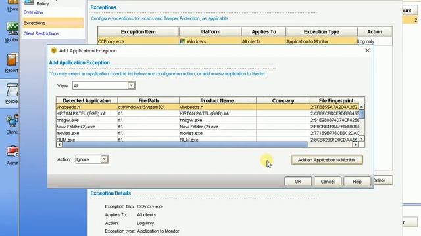Sort by File Fingerprint column header

[336, 100]
